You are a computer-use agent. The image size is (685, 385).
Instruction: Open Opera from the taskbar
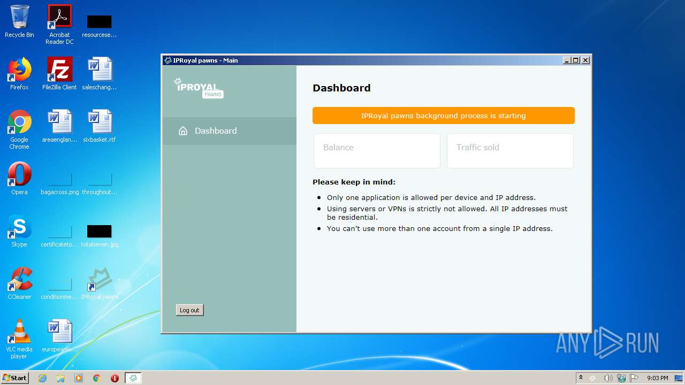[115, 378]
